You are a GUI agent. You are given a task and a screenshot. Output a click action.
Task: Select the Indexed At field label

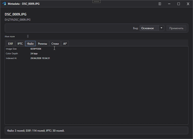[x=11, y=58]
